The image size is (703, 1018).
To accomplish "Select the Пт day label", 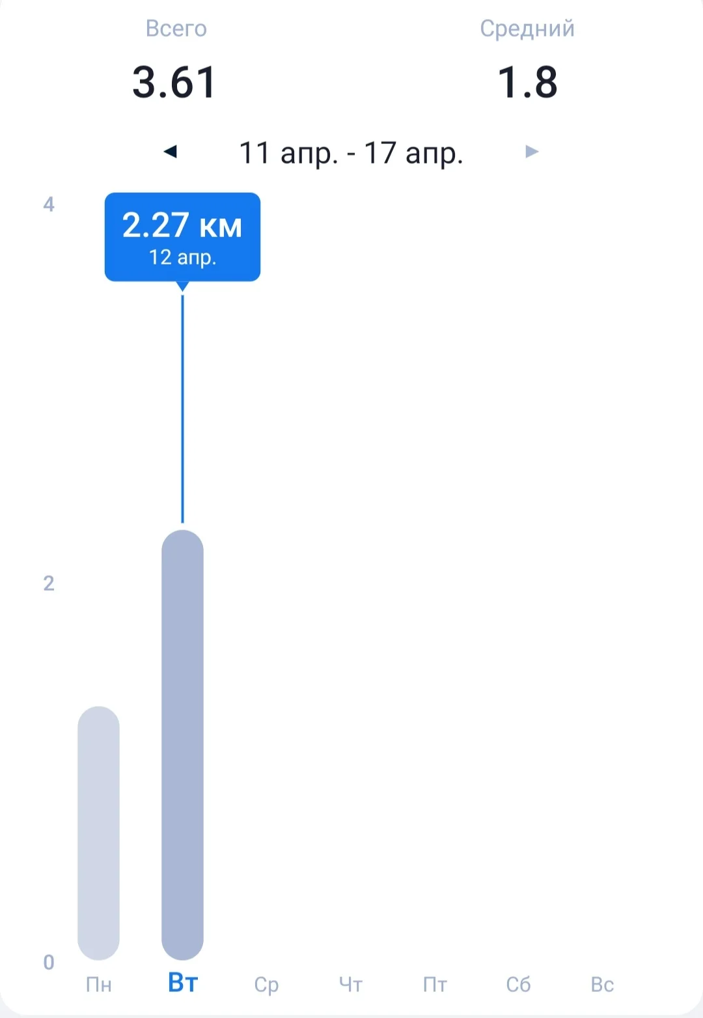I will click(434, 984).
